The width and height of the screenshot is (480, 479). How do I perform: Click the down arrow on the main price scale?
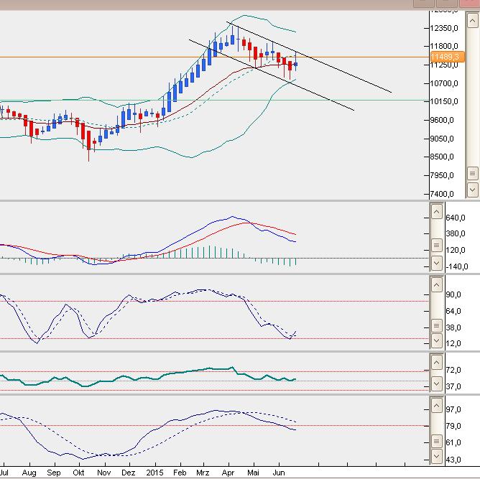pyautogui.click(x=472, y=190)
